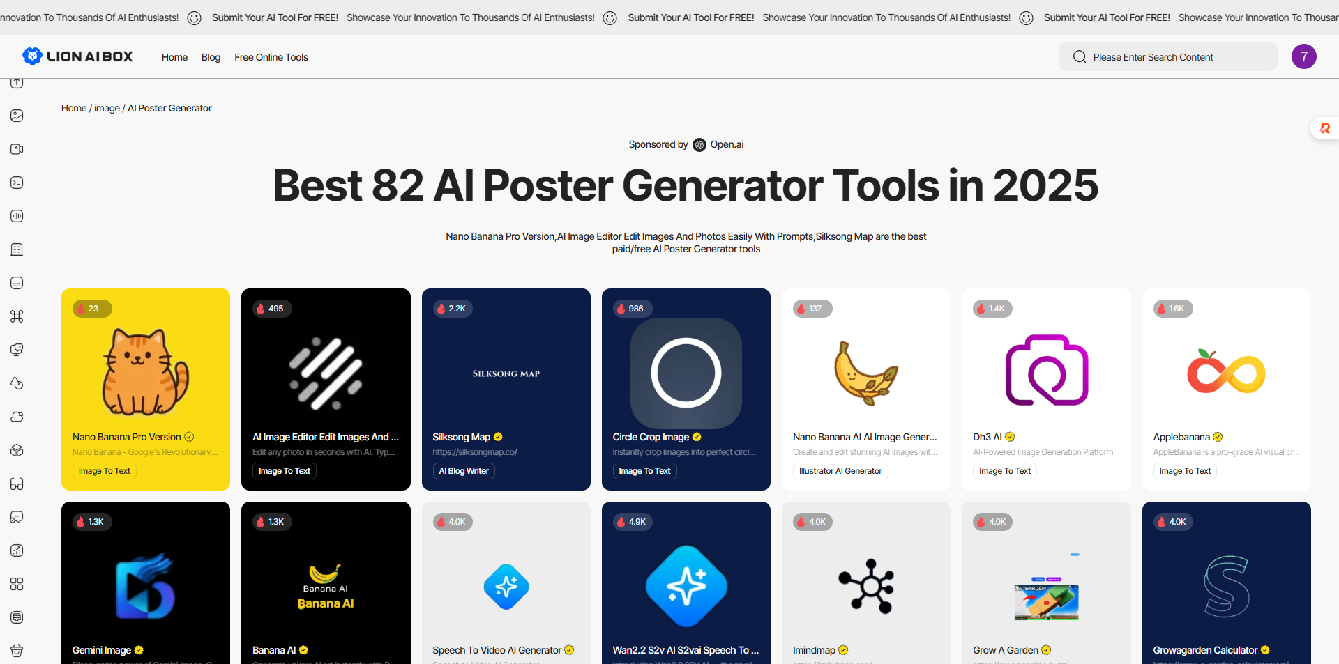The image size is (1339, 664).
Task: Click the Imindmap network node logo
Action: coord(866,586)
